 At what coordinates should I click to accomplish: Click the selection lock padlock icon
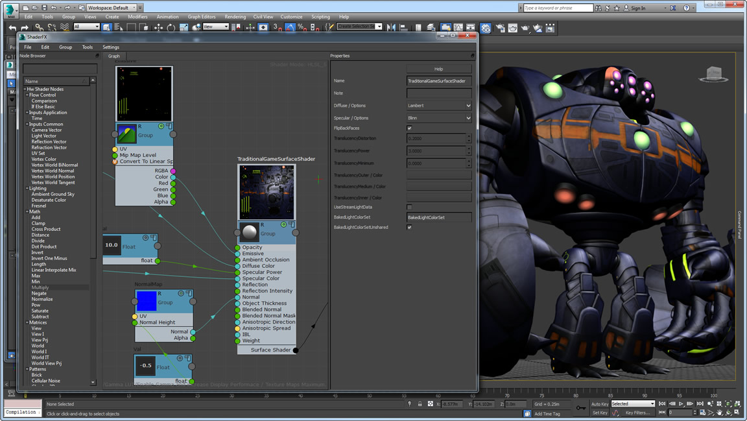pyautogui.click(x=420, y=404)
